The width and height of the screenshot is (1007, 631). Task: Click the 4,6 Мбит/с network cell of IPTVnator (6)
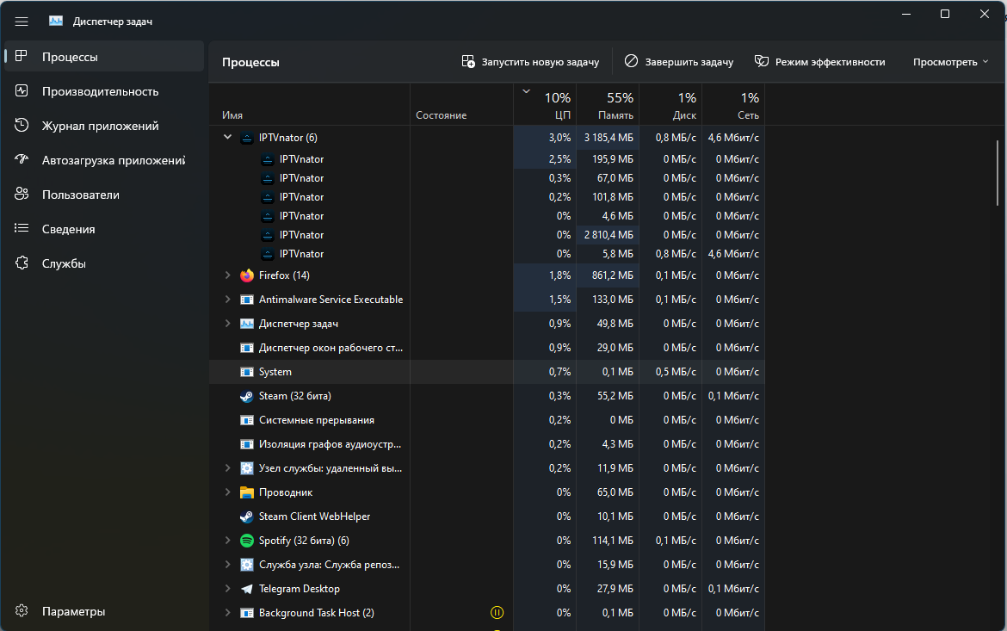point(732,138)
